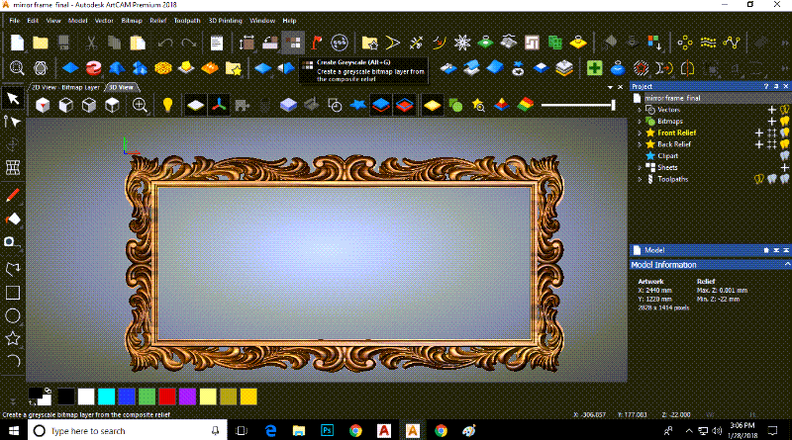Viewport: 792px width, 440px height.
Task: Toggle the yellow lightbulb lights icon
Action: point(167,105)
